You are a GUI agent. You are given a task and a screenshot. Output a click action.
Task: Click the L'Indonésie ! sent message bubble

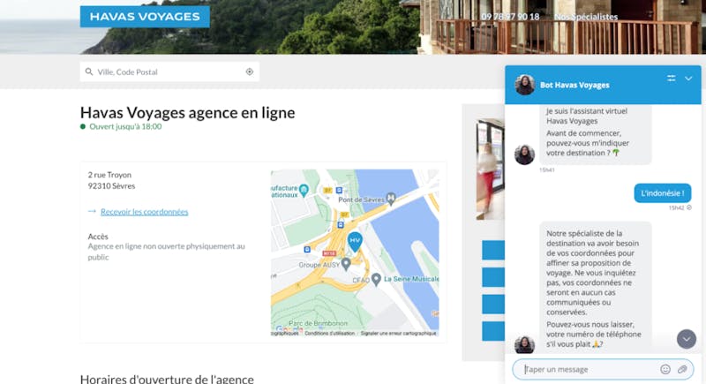tap(663, 193)
